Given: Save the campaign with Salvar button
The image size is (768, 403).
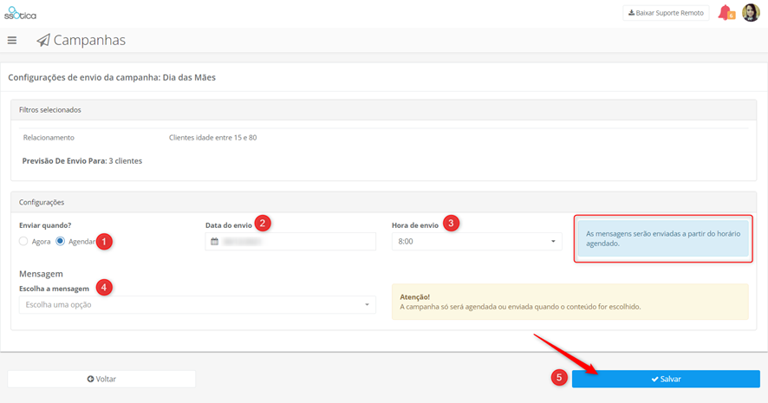Looking at the screenshot, I should [x=666, y=379].
